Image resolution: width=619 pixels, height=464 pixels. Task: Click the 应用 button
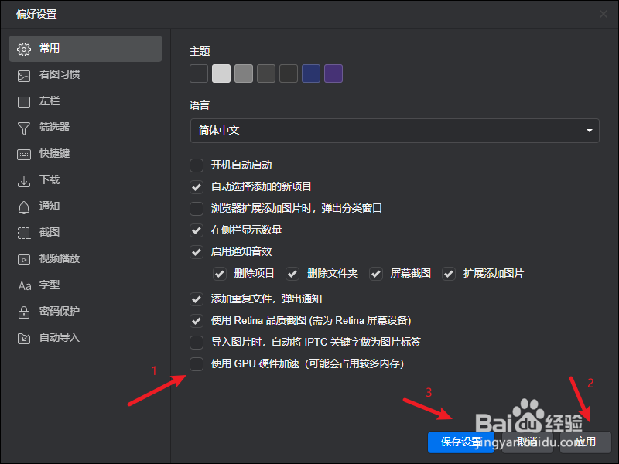pyautogui.click(x=586, y=442)
